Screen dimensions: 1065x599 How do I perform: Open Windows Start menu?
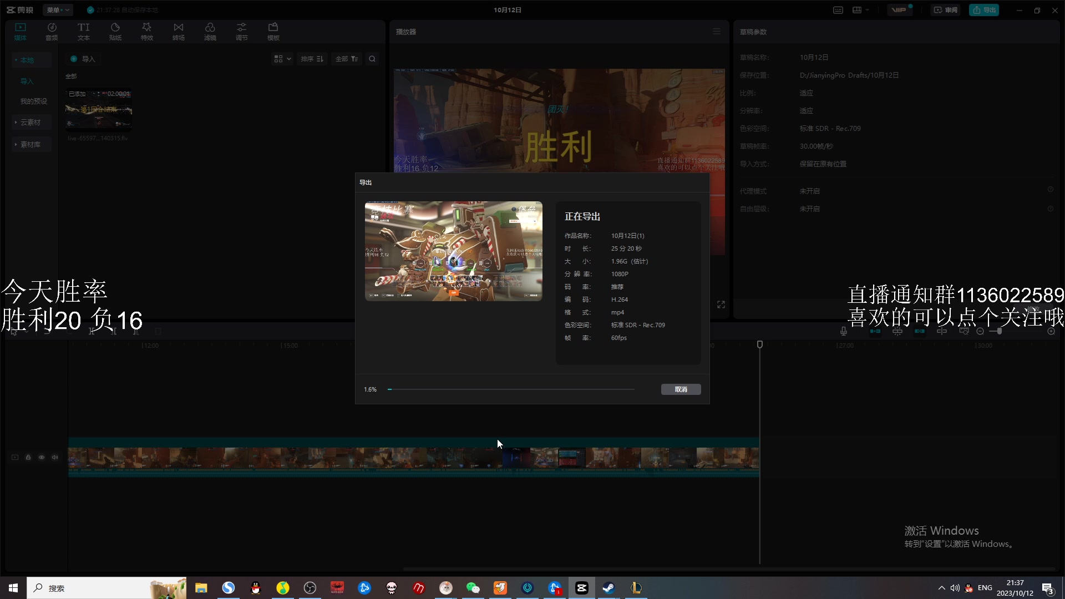pyautogui.click(x=13, y=588)
